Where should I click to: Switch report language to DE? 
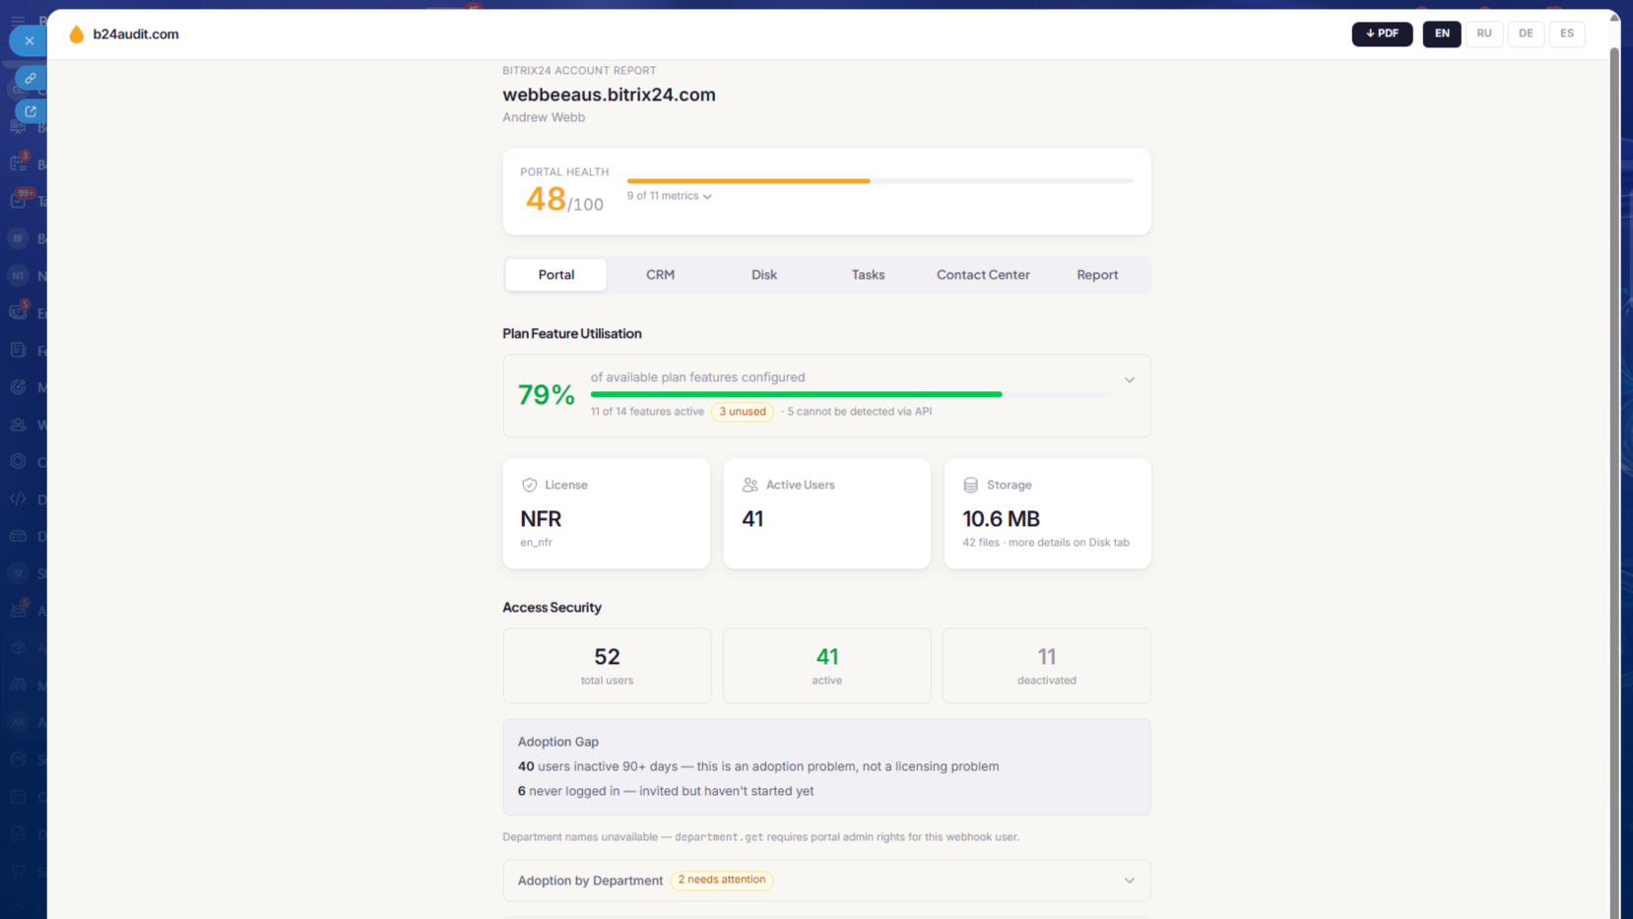coord(1526,33)
